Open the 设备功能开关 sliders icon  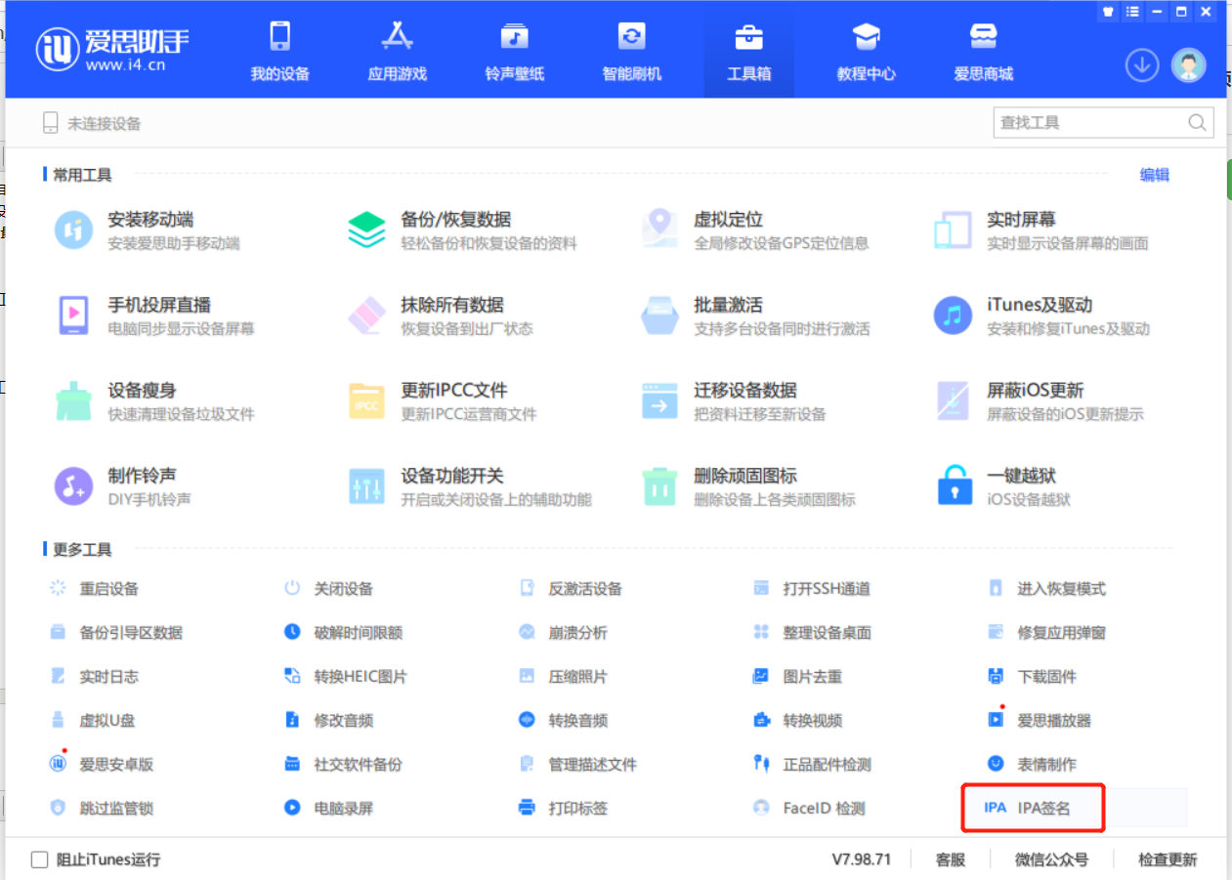pos(367,486)
